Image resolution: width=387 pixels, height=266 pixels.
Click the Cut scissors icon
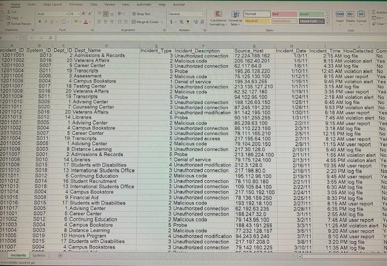click(x=8, y=12)
